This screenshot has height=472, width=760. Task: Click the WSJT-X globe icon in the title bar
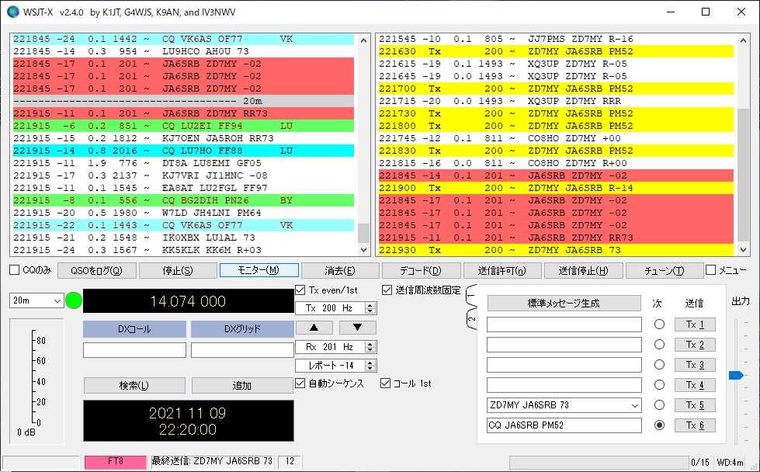click(12, 12)
